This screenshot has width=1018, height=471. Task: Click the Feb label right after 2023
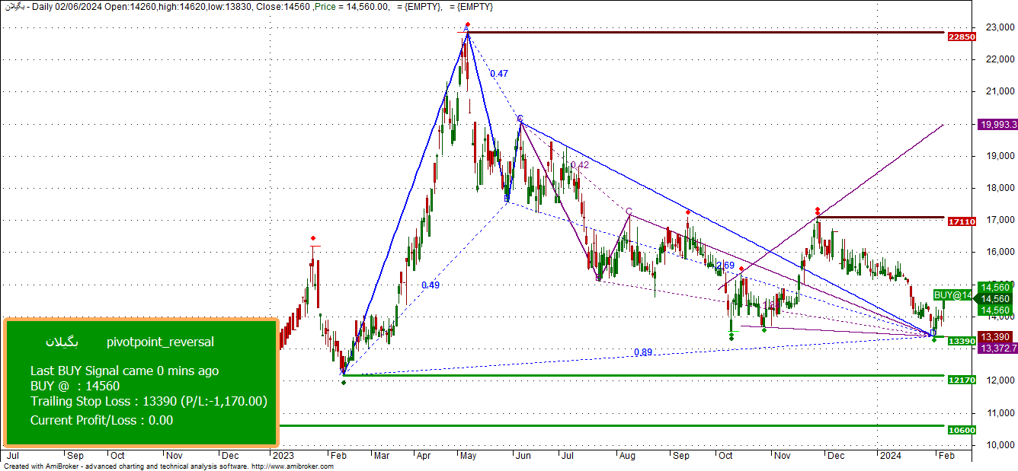[x=337, y=456]
